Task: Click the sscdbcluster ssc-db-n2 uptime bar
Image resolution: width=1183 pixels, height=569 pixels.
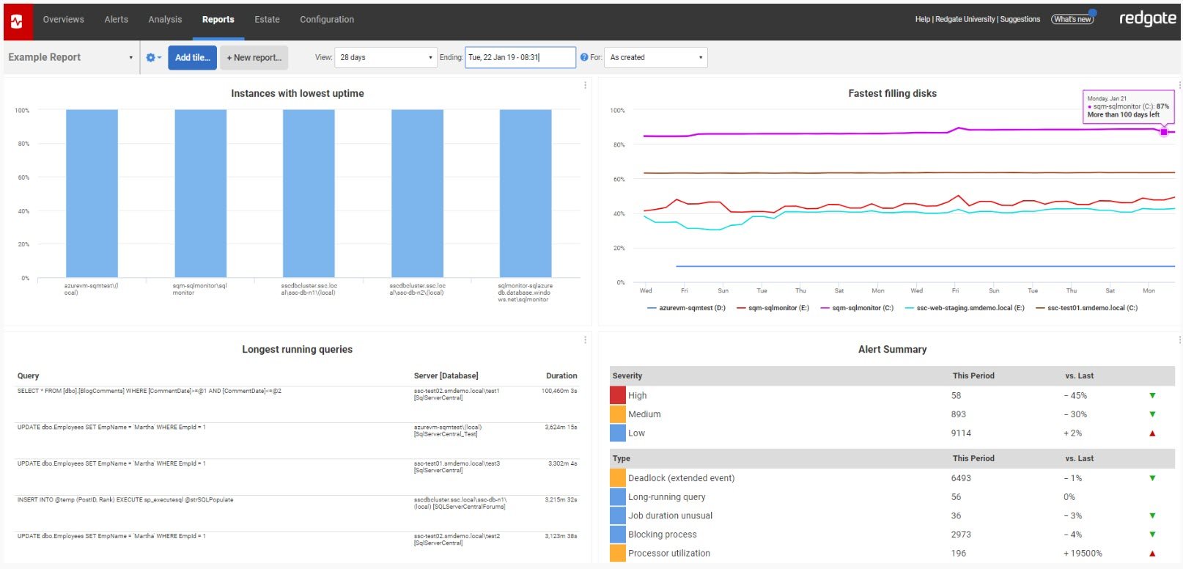Action: pyautogui.click(x=417, y=194)
